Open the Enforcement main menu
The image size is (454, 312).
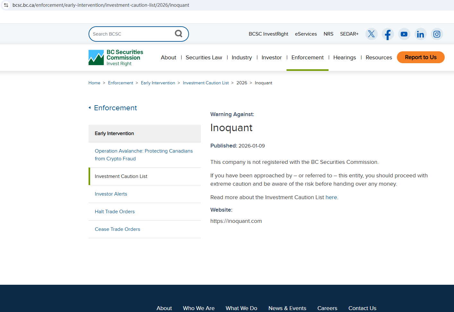[x=307, y=58]
